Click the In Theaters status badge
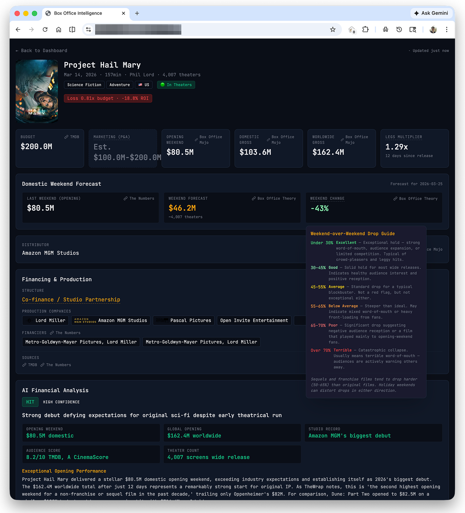This screenshot has height=513, width=465. [176, 85]
